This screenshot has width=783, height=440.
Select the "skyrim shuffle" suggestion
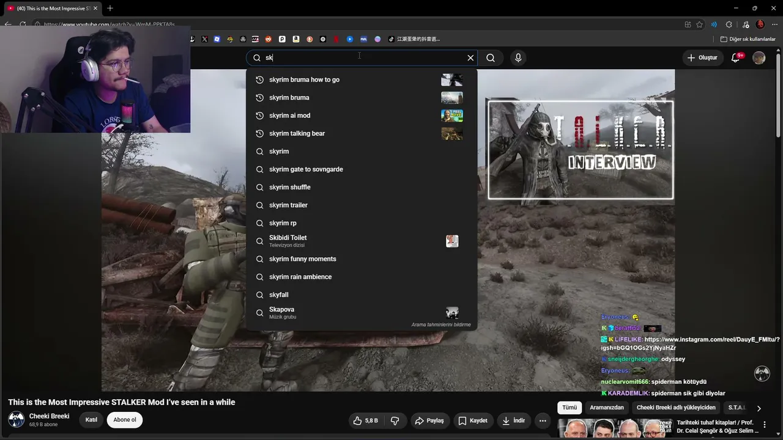pyautogui.click(x=362, y=187)
